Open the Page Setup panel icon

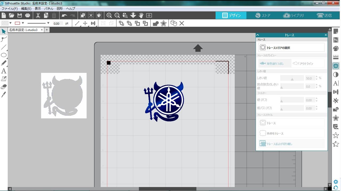[x=336, y=31]
